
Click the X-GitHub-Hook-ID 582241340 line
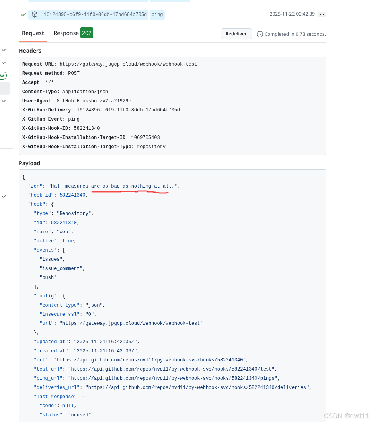tap(61, 128)
